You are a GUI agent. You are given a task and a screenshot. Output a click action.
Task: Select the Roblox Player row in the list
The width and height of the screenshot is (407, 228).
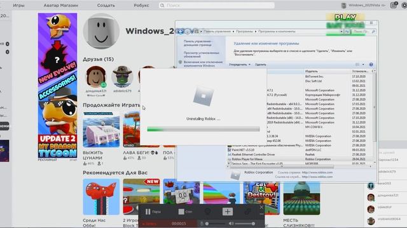click(301, 159)
